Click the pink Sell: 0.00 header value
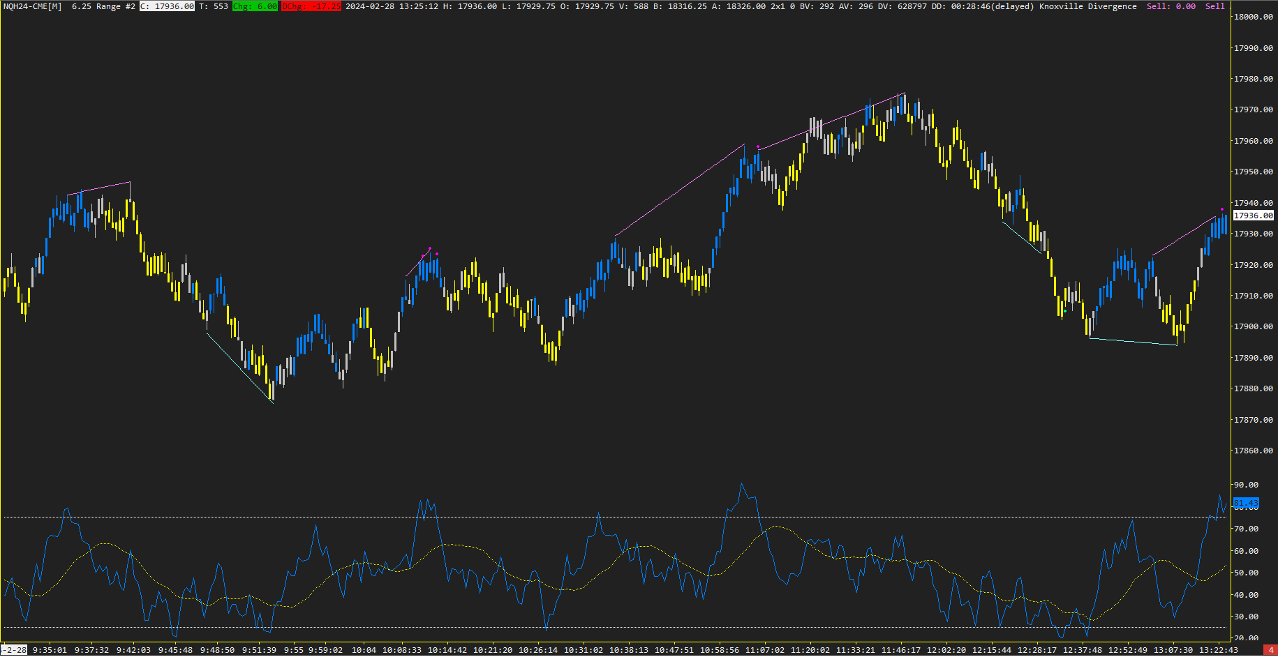 [x=1171, y=6]
